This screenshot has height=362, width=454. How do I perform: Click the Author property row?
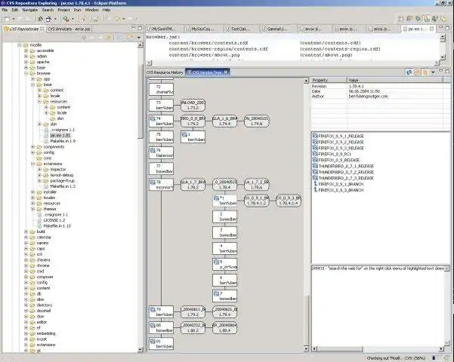pos(381,97)
